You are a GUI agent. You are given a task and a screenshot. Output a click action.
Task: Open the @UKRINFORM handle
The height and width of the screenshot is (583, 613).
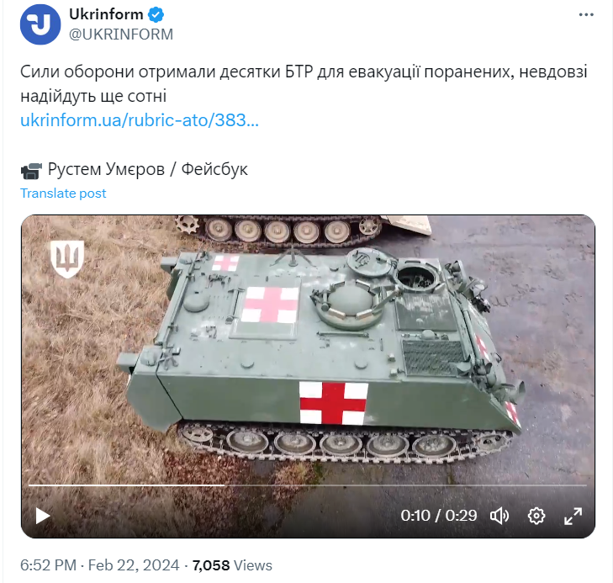[x=121, y=34]
